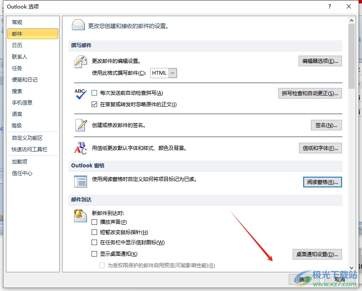Screen dimensions: 362x291
Task: Select 自定义功能区
Action: [x=33, y=138]
